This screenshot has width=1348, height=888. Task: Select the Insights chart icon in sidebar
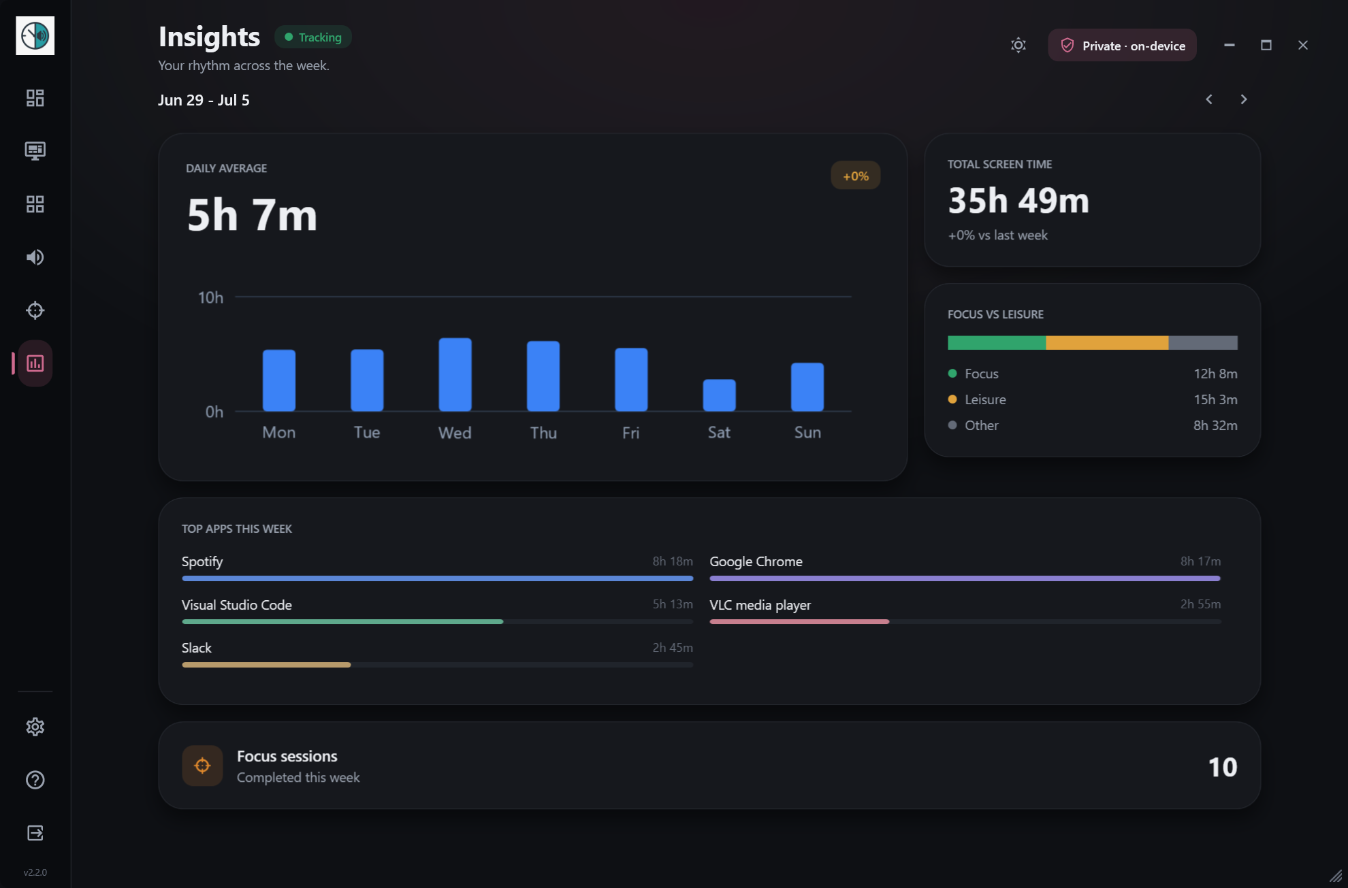[x=35, y=363]
